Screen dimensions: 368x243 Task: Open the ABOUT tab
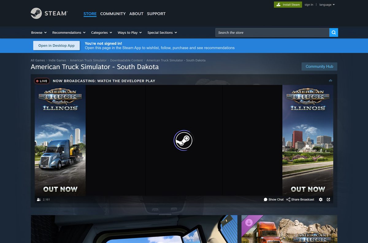coord(136,14)
